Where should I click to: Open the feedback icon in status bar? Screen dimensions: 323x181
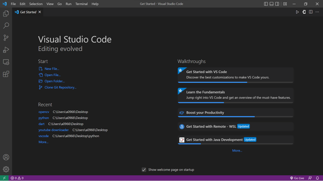coord(310,178)
